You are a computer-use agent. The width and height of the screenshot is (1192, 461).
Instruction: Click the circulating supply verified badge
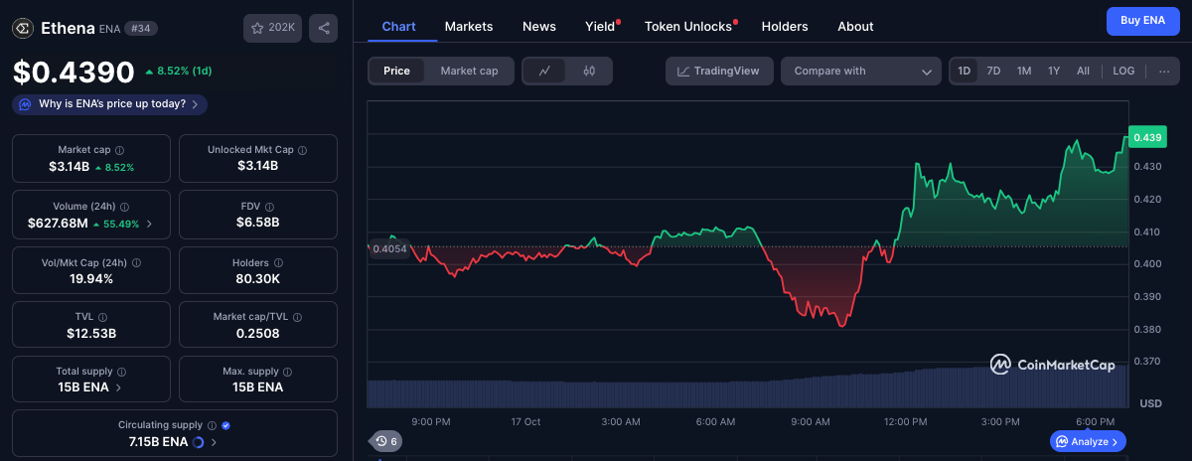point(225,425)
